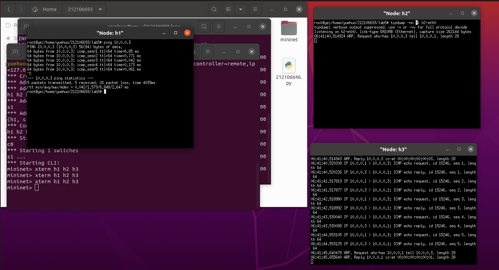This screenshot has height=270, width=499.
Task: Select the 212106646.py Python file
Action: point(289,72)
